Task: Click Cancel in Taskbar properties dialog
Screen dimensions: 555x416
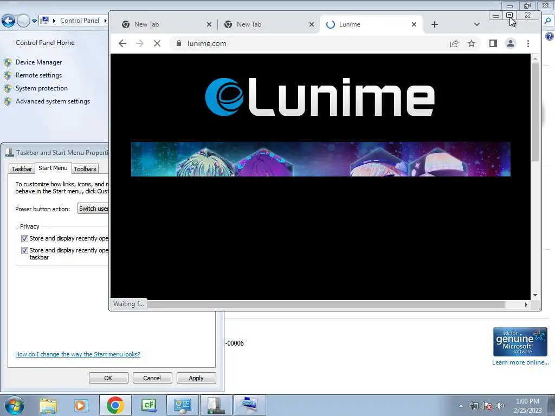Action: click(152, 378)
